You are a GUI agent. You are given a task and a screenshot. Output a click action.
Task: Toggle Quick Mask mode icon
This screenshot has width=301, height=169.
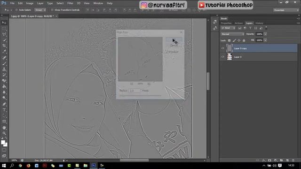(4, 150)
